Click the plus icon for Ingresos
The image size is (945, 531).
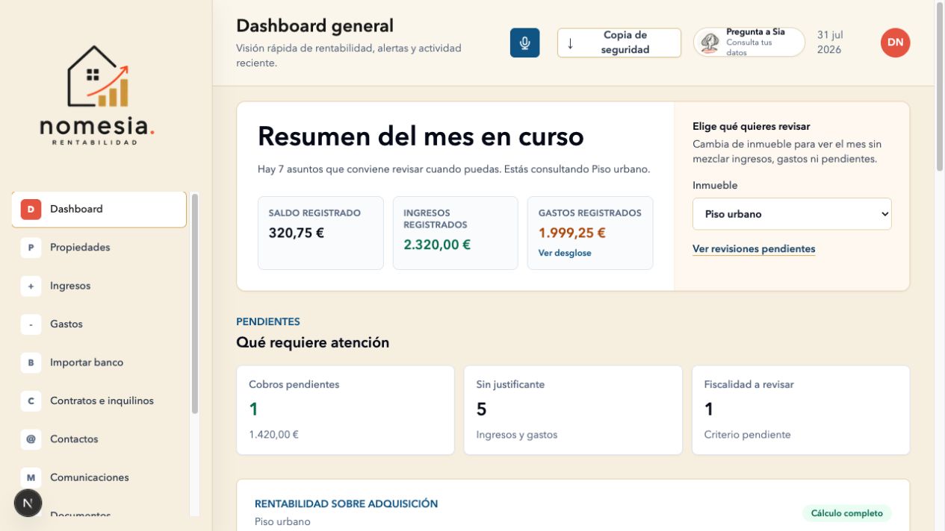click(x=31, y=286)
